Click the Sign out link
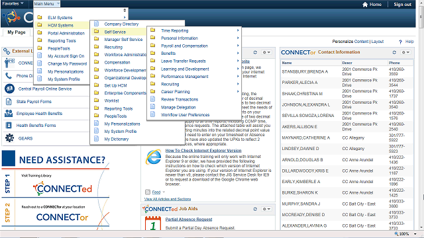The image size is (424, 238). pos(402,5)
